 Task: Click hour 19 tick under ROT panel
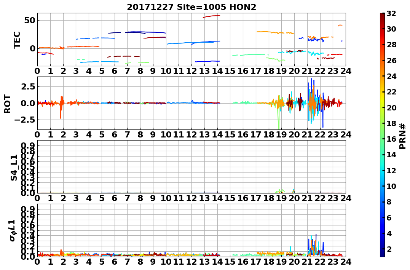click(282, 134)
